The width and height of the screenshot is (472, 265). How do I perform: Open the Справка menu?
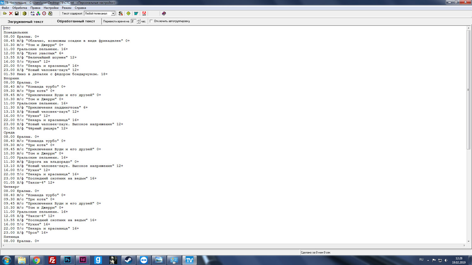pos(80,8)
